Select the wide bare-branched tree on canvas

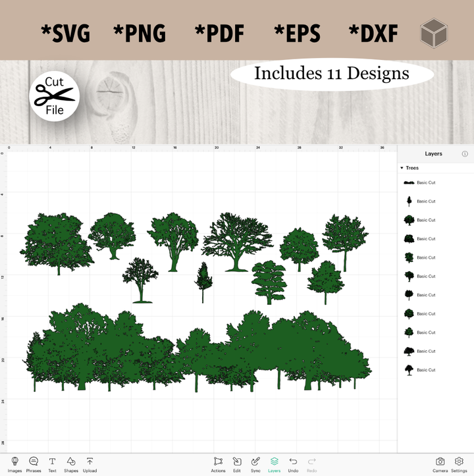pos(237,242)
